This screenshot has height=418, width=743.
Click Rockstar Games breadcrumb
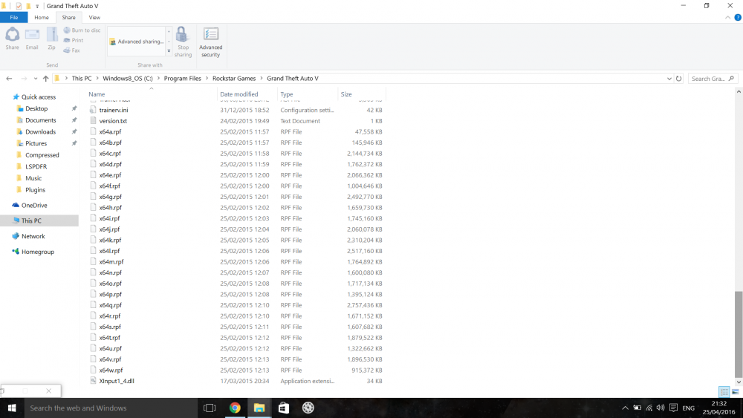(234, 79)
